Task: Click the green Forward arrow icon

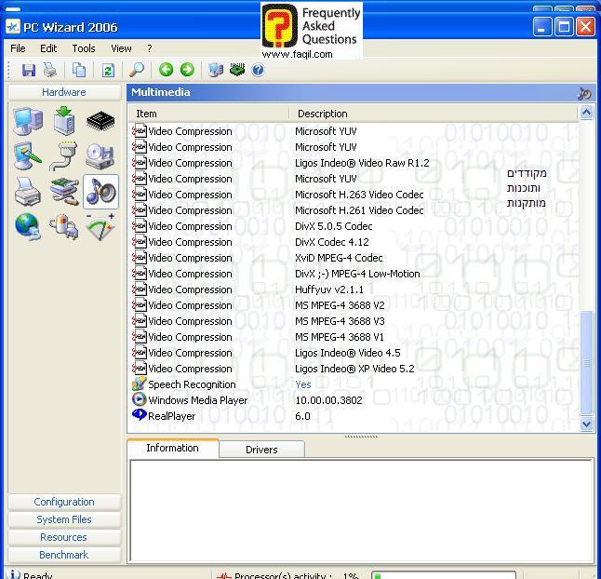Action: pyautogui.click(x=187, y=70)
